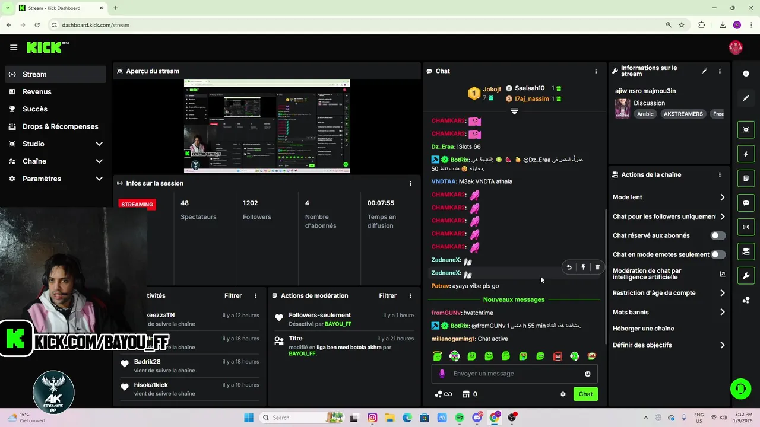Click the three-dots points icon in the right sidebar
The width and height of the screenshot is (760, 427).
pos(746,300)
